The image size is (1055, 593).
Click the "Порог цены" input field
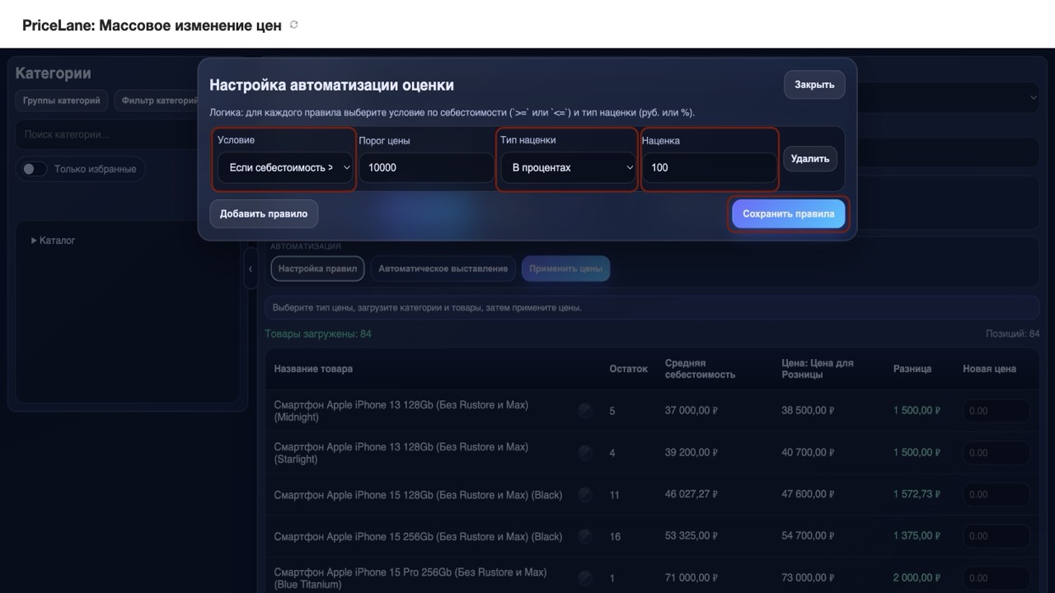pyautogui.click(x=426, y=167)
